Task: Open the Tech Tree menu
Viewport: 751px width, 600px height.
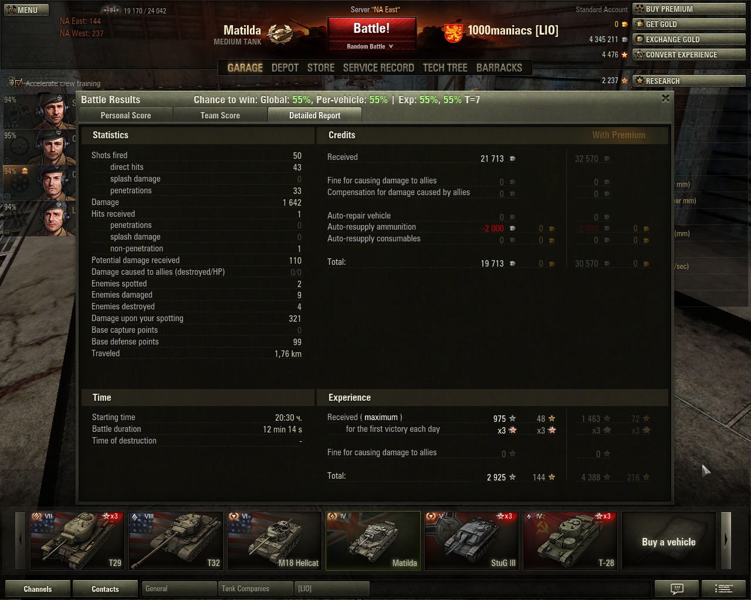Action: tap(445, 67)
